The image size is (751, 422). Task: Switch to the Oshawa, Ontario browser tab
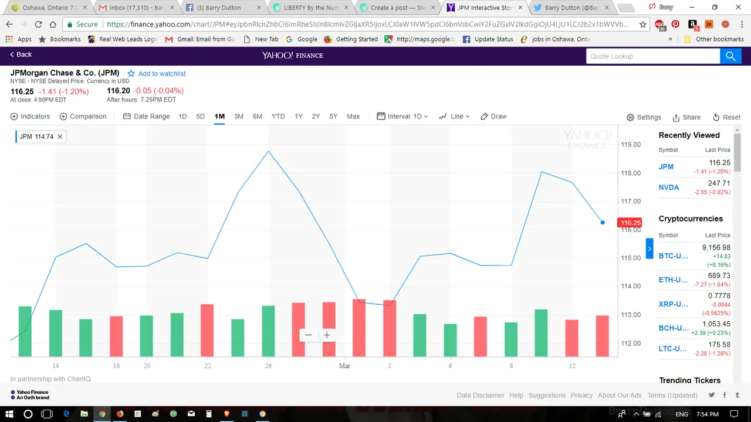click(48, 8)
